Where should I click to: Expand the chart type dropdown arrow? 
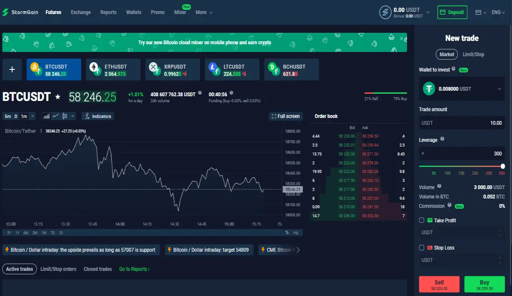tap(73, 116)
